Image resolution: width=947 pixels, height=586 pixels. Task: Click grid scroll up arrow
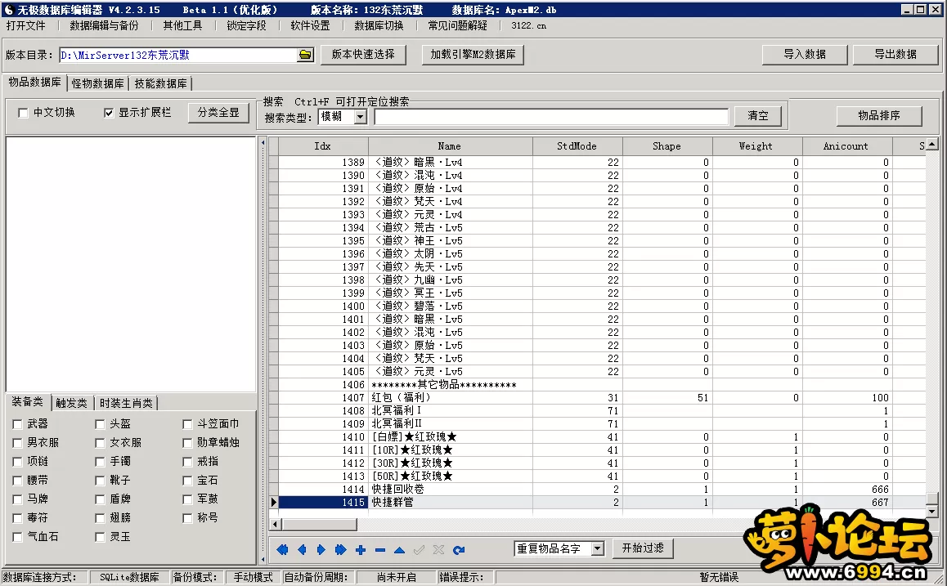click(932, 144)
